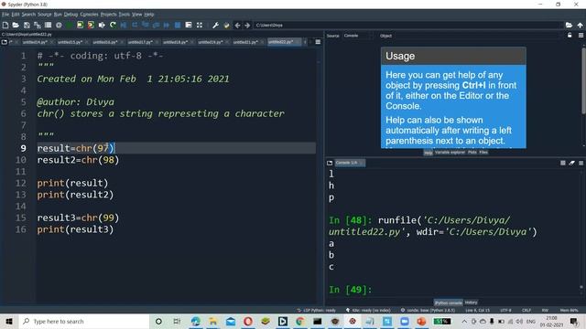Viewport: 586px width, 329px height.
Task: Go forward with the right arrow icon
Action: point(247,25)
